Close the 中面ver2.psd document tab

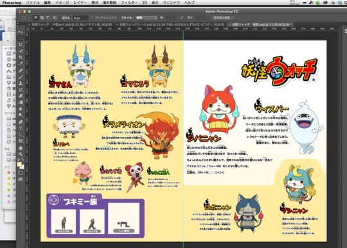point(29,24)
